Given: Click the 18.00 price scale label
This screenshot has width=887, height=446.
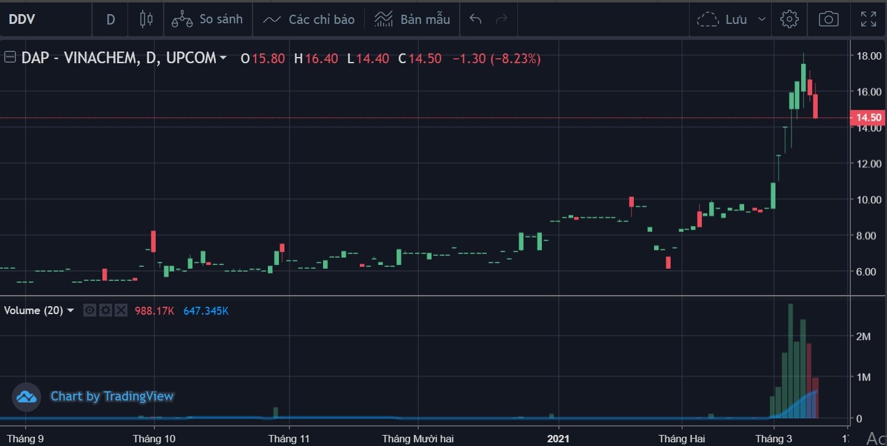Looking at the screenshot, I should pyautogui.click(x=869, y=56).
